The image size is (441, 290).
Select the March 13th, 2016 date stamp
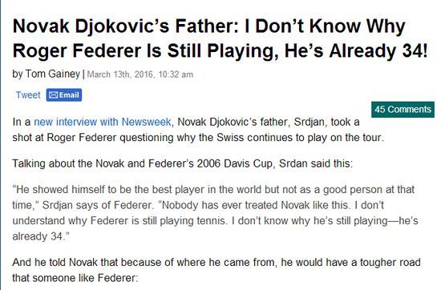(120, 75)
